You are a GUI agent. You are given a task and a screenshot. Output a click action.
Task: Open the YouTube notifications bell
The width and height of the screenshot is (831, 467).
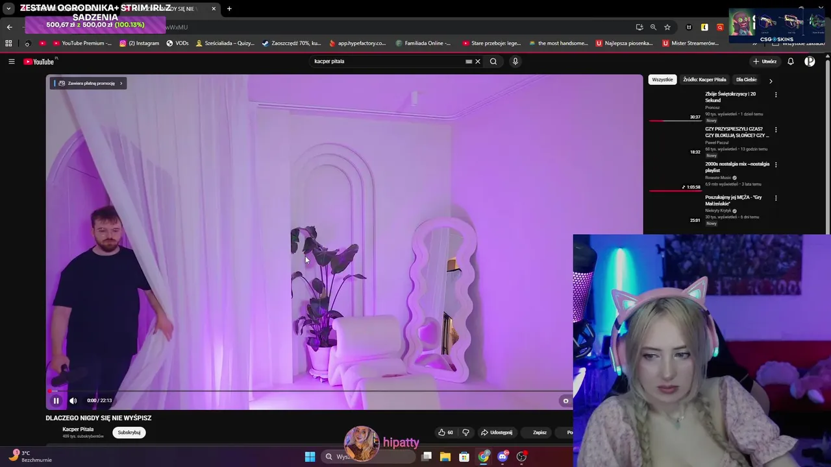coord(791,62)
